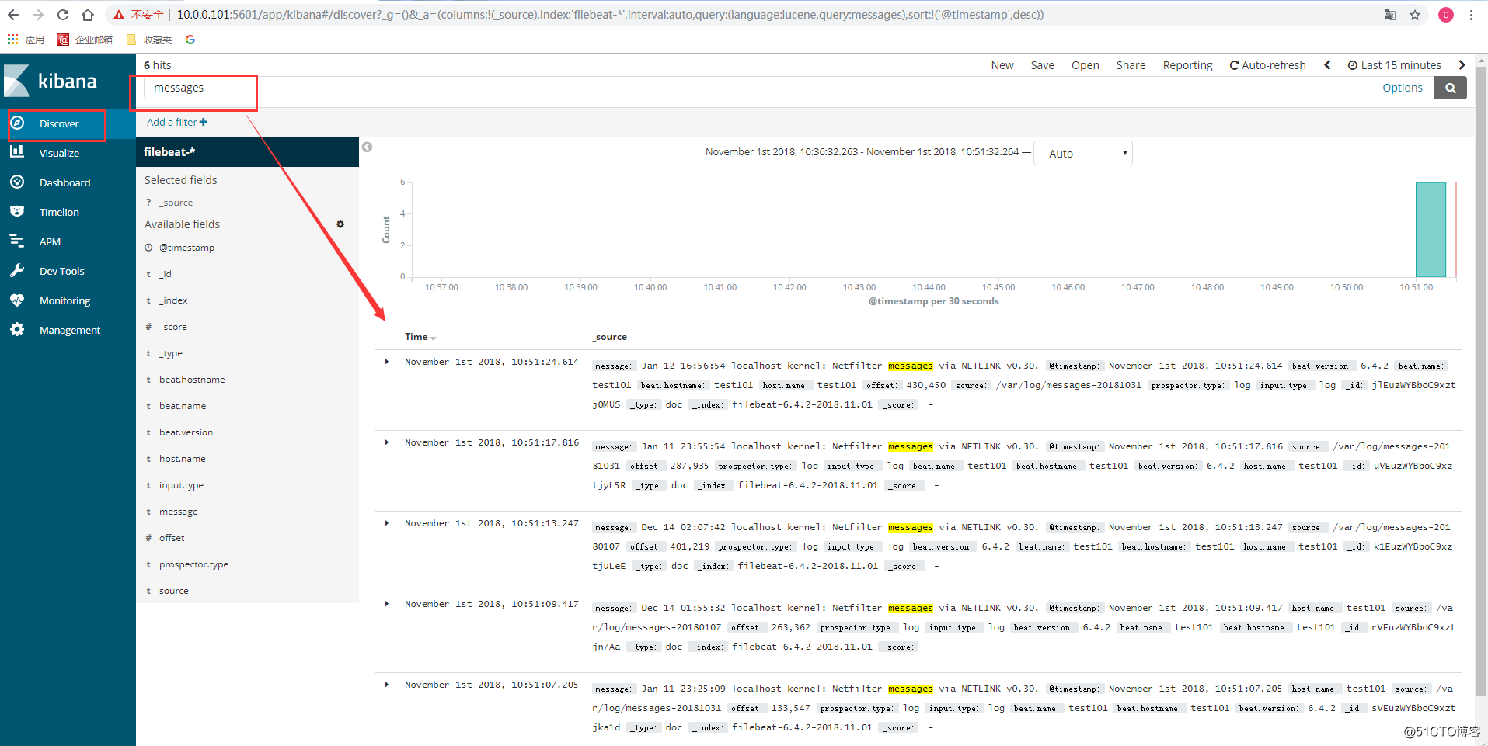This screenshot has height=746, width=1488.
Task: Click the browser address bar URL
Action: pyautogui.click(x=610, y=15)
